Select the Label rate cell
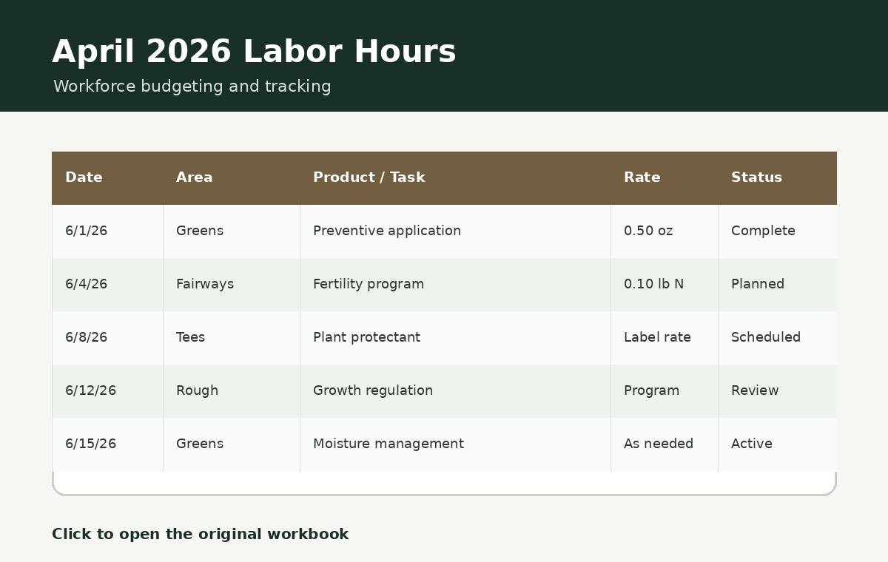The image size is (888, 562). pos(664,337)
